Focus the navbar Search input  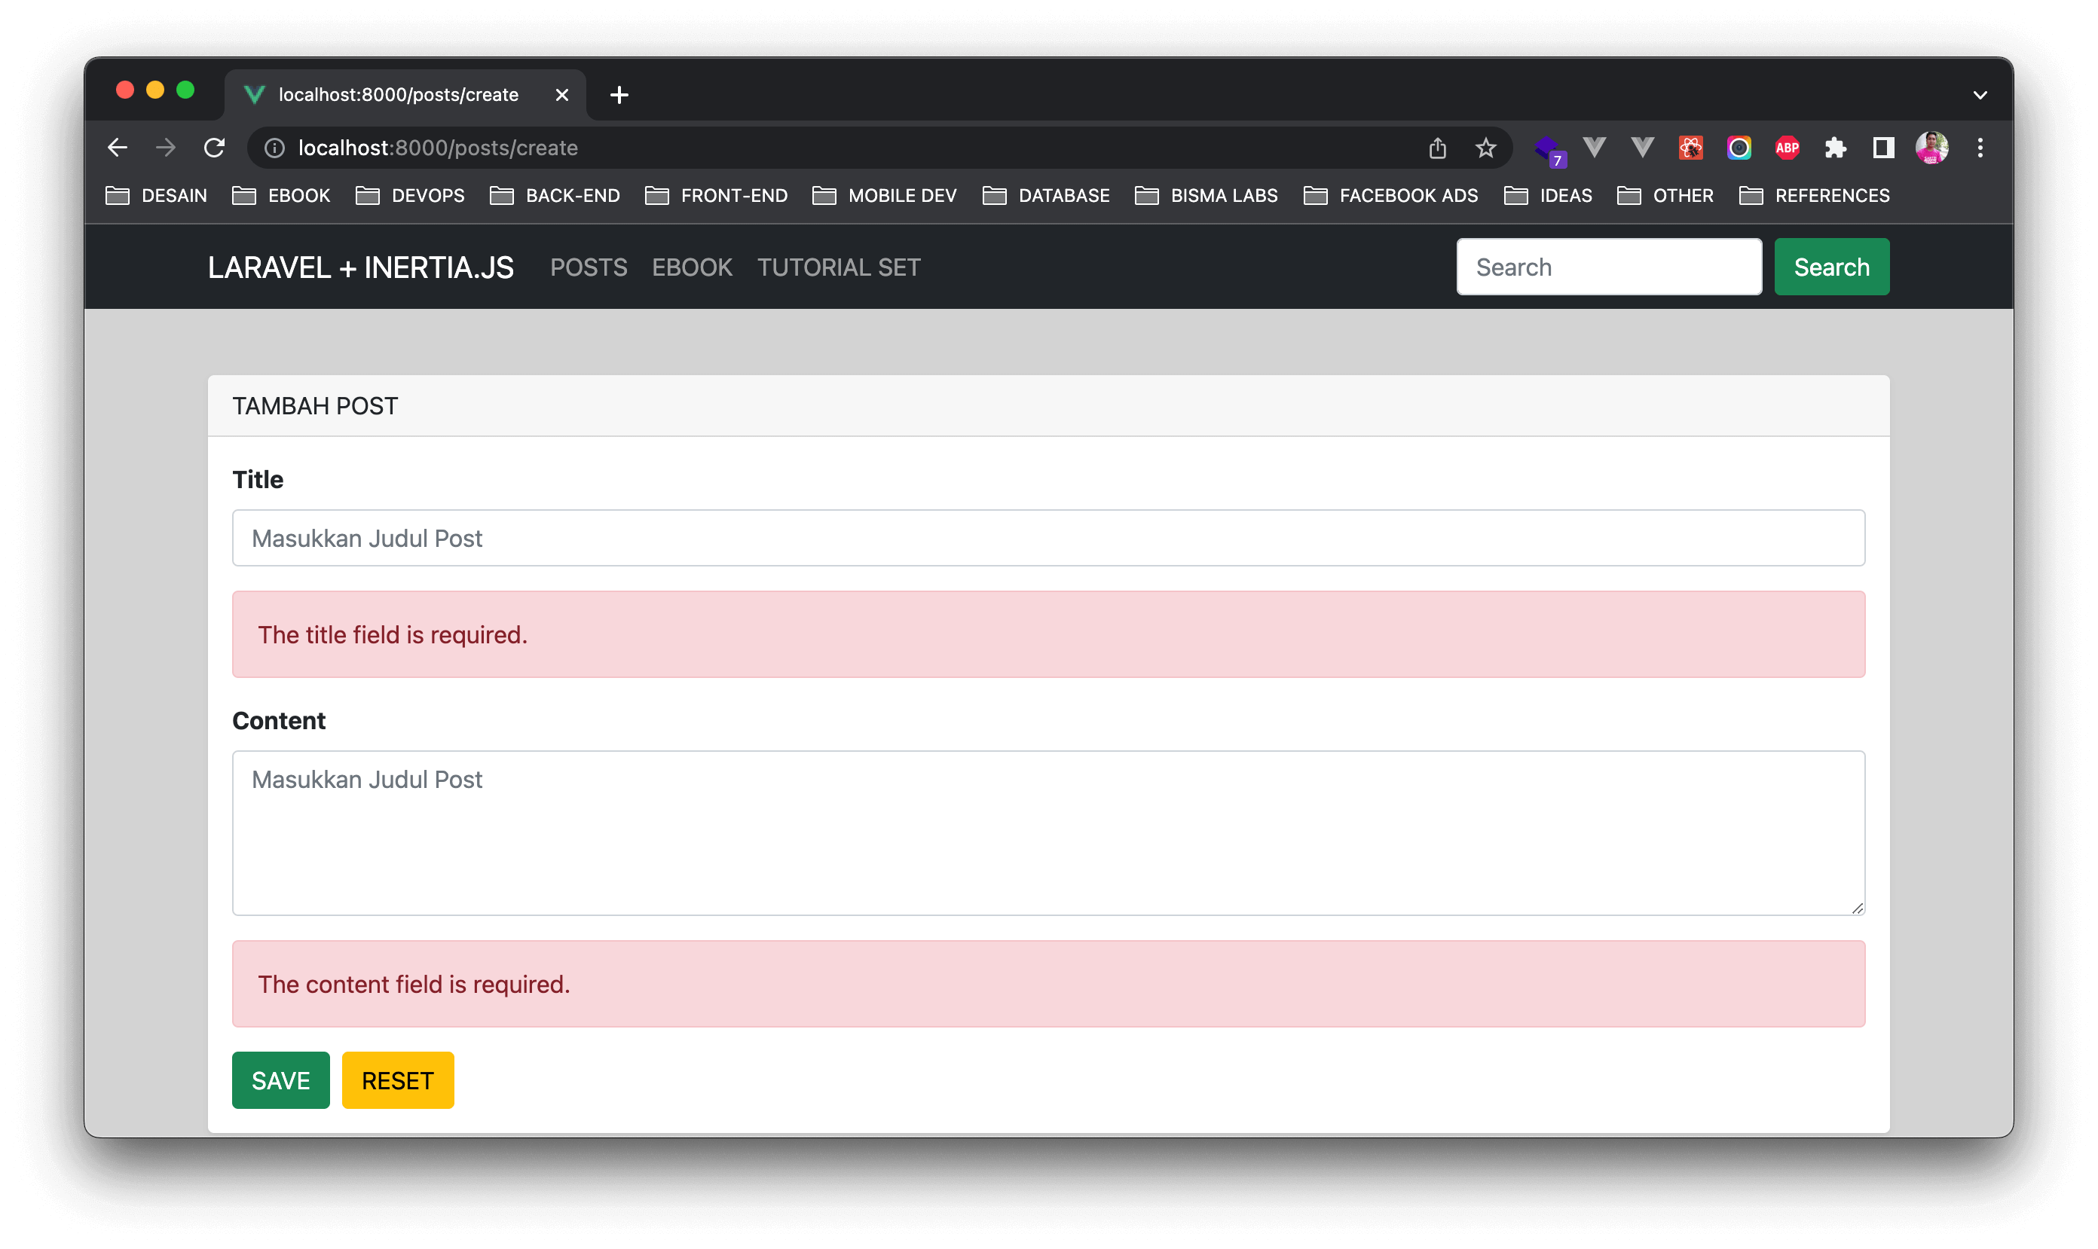[1608, 267]
